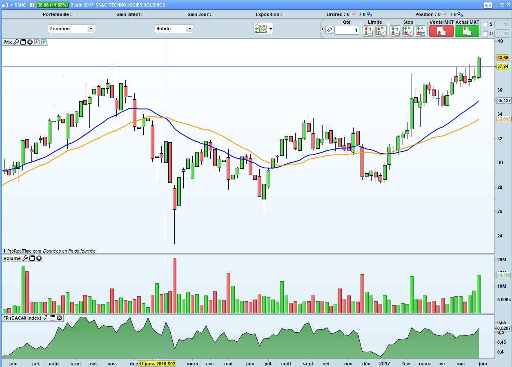Click the '11 janv. 2016 S02' date marker

157,364
